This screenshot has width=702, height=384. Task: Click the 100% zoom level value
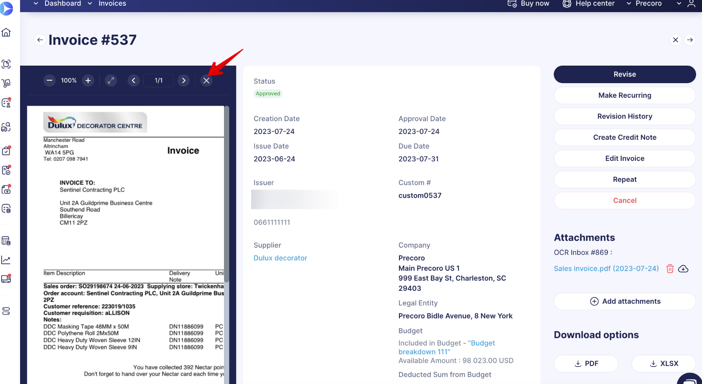69,80
